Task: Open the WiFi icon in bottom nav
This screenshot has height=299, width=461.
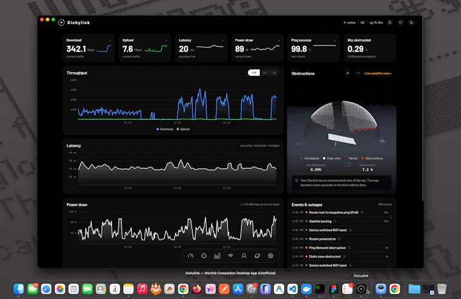Action: click(x=231, y=256)
